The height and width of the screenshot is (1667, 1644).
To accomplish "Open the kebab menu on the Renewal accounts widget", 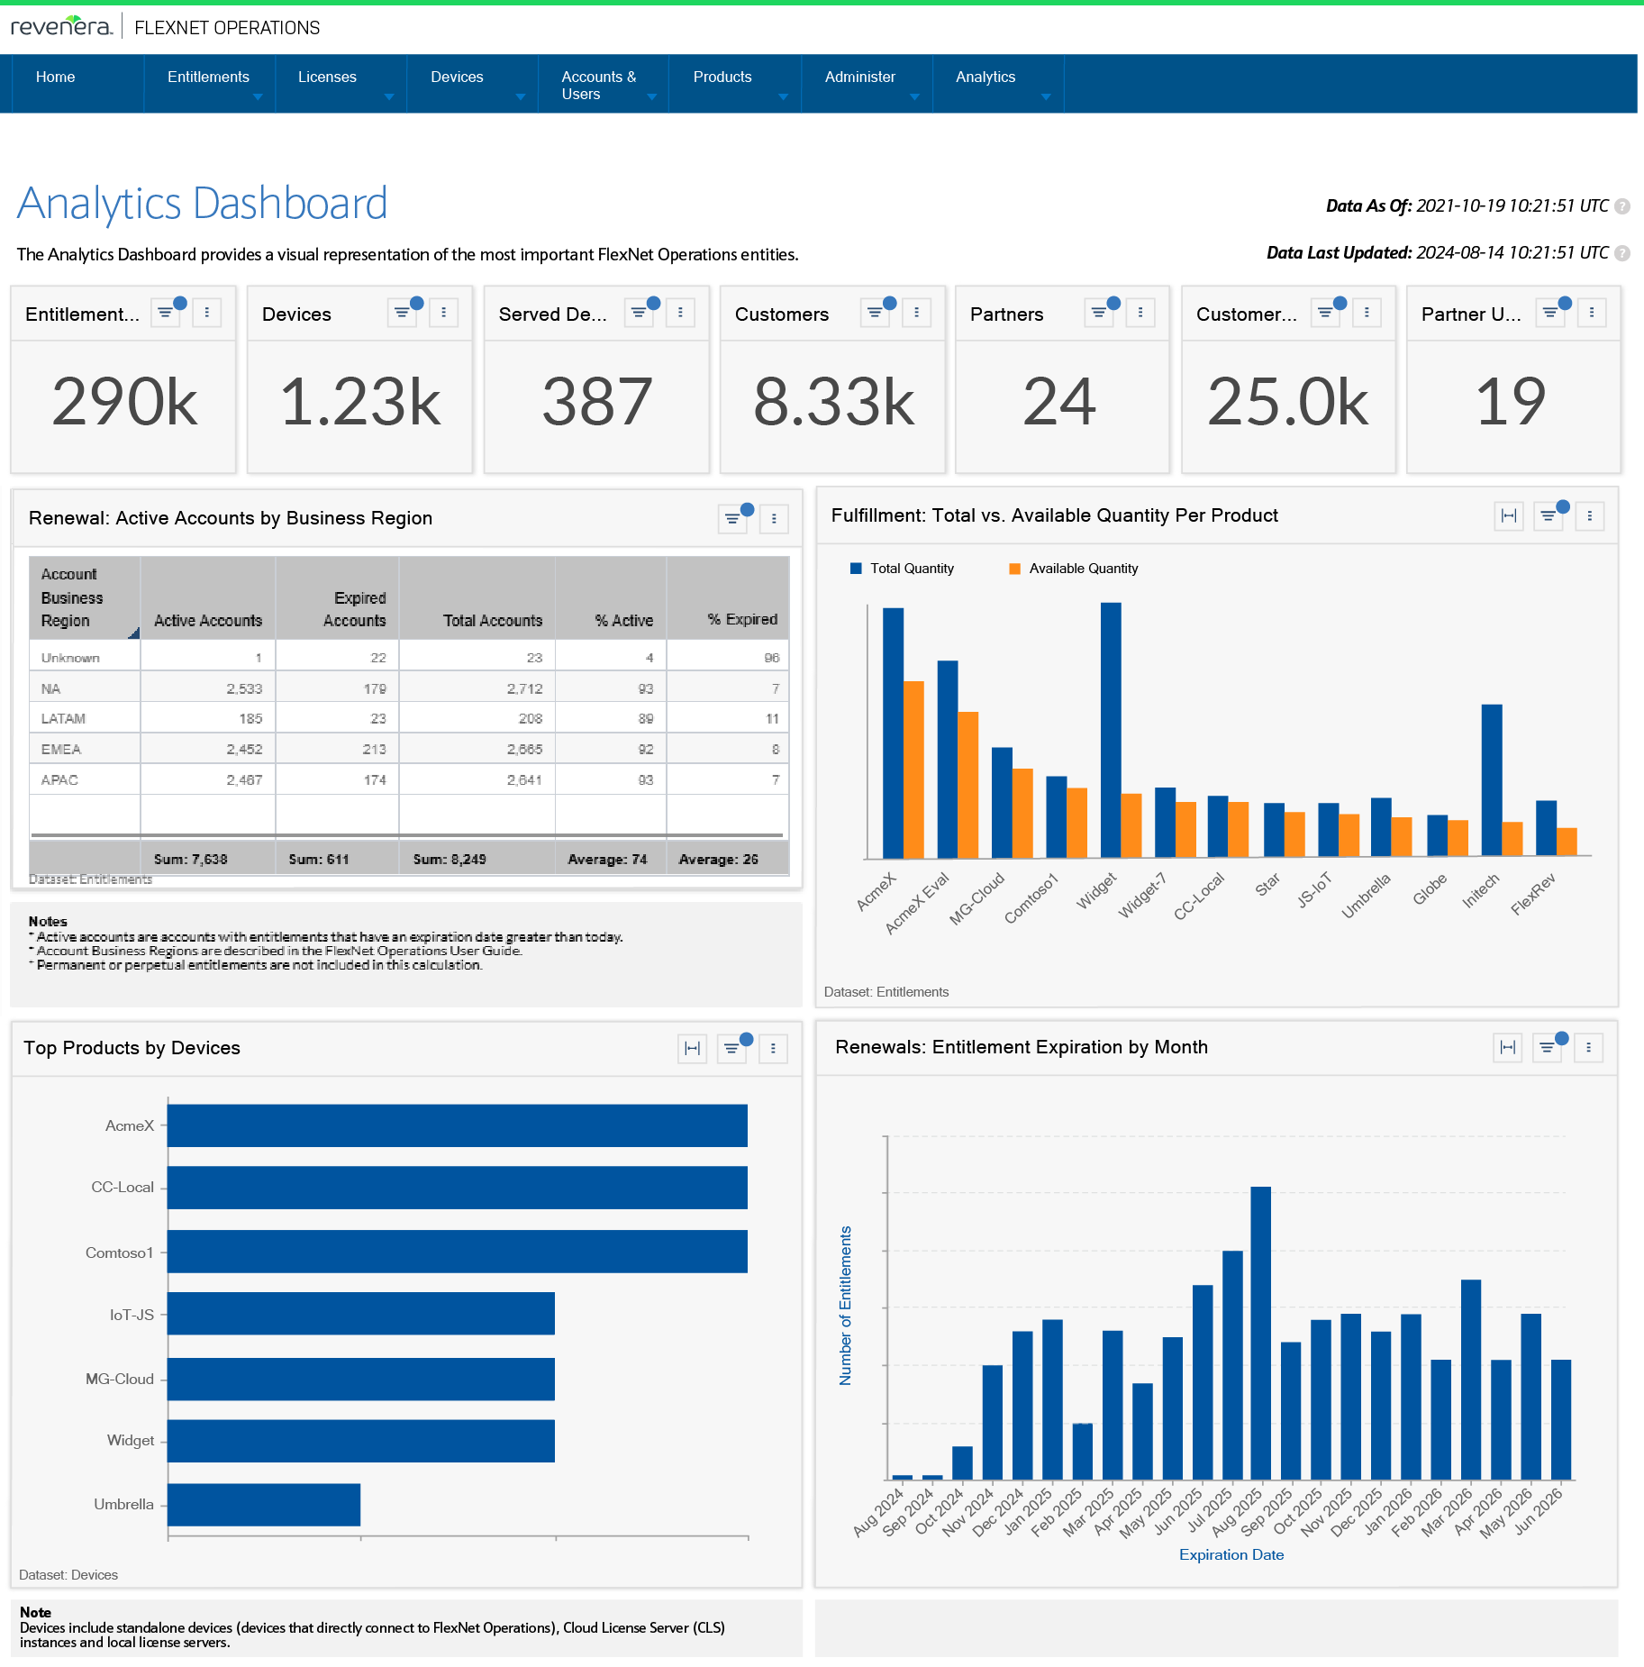I will point(773,519).
